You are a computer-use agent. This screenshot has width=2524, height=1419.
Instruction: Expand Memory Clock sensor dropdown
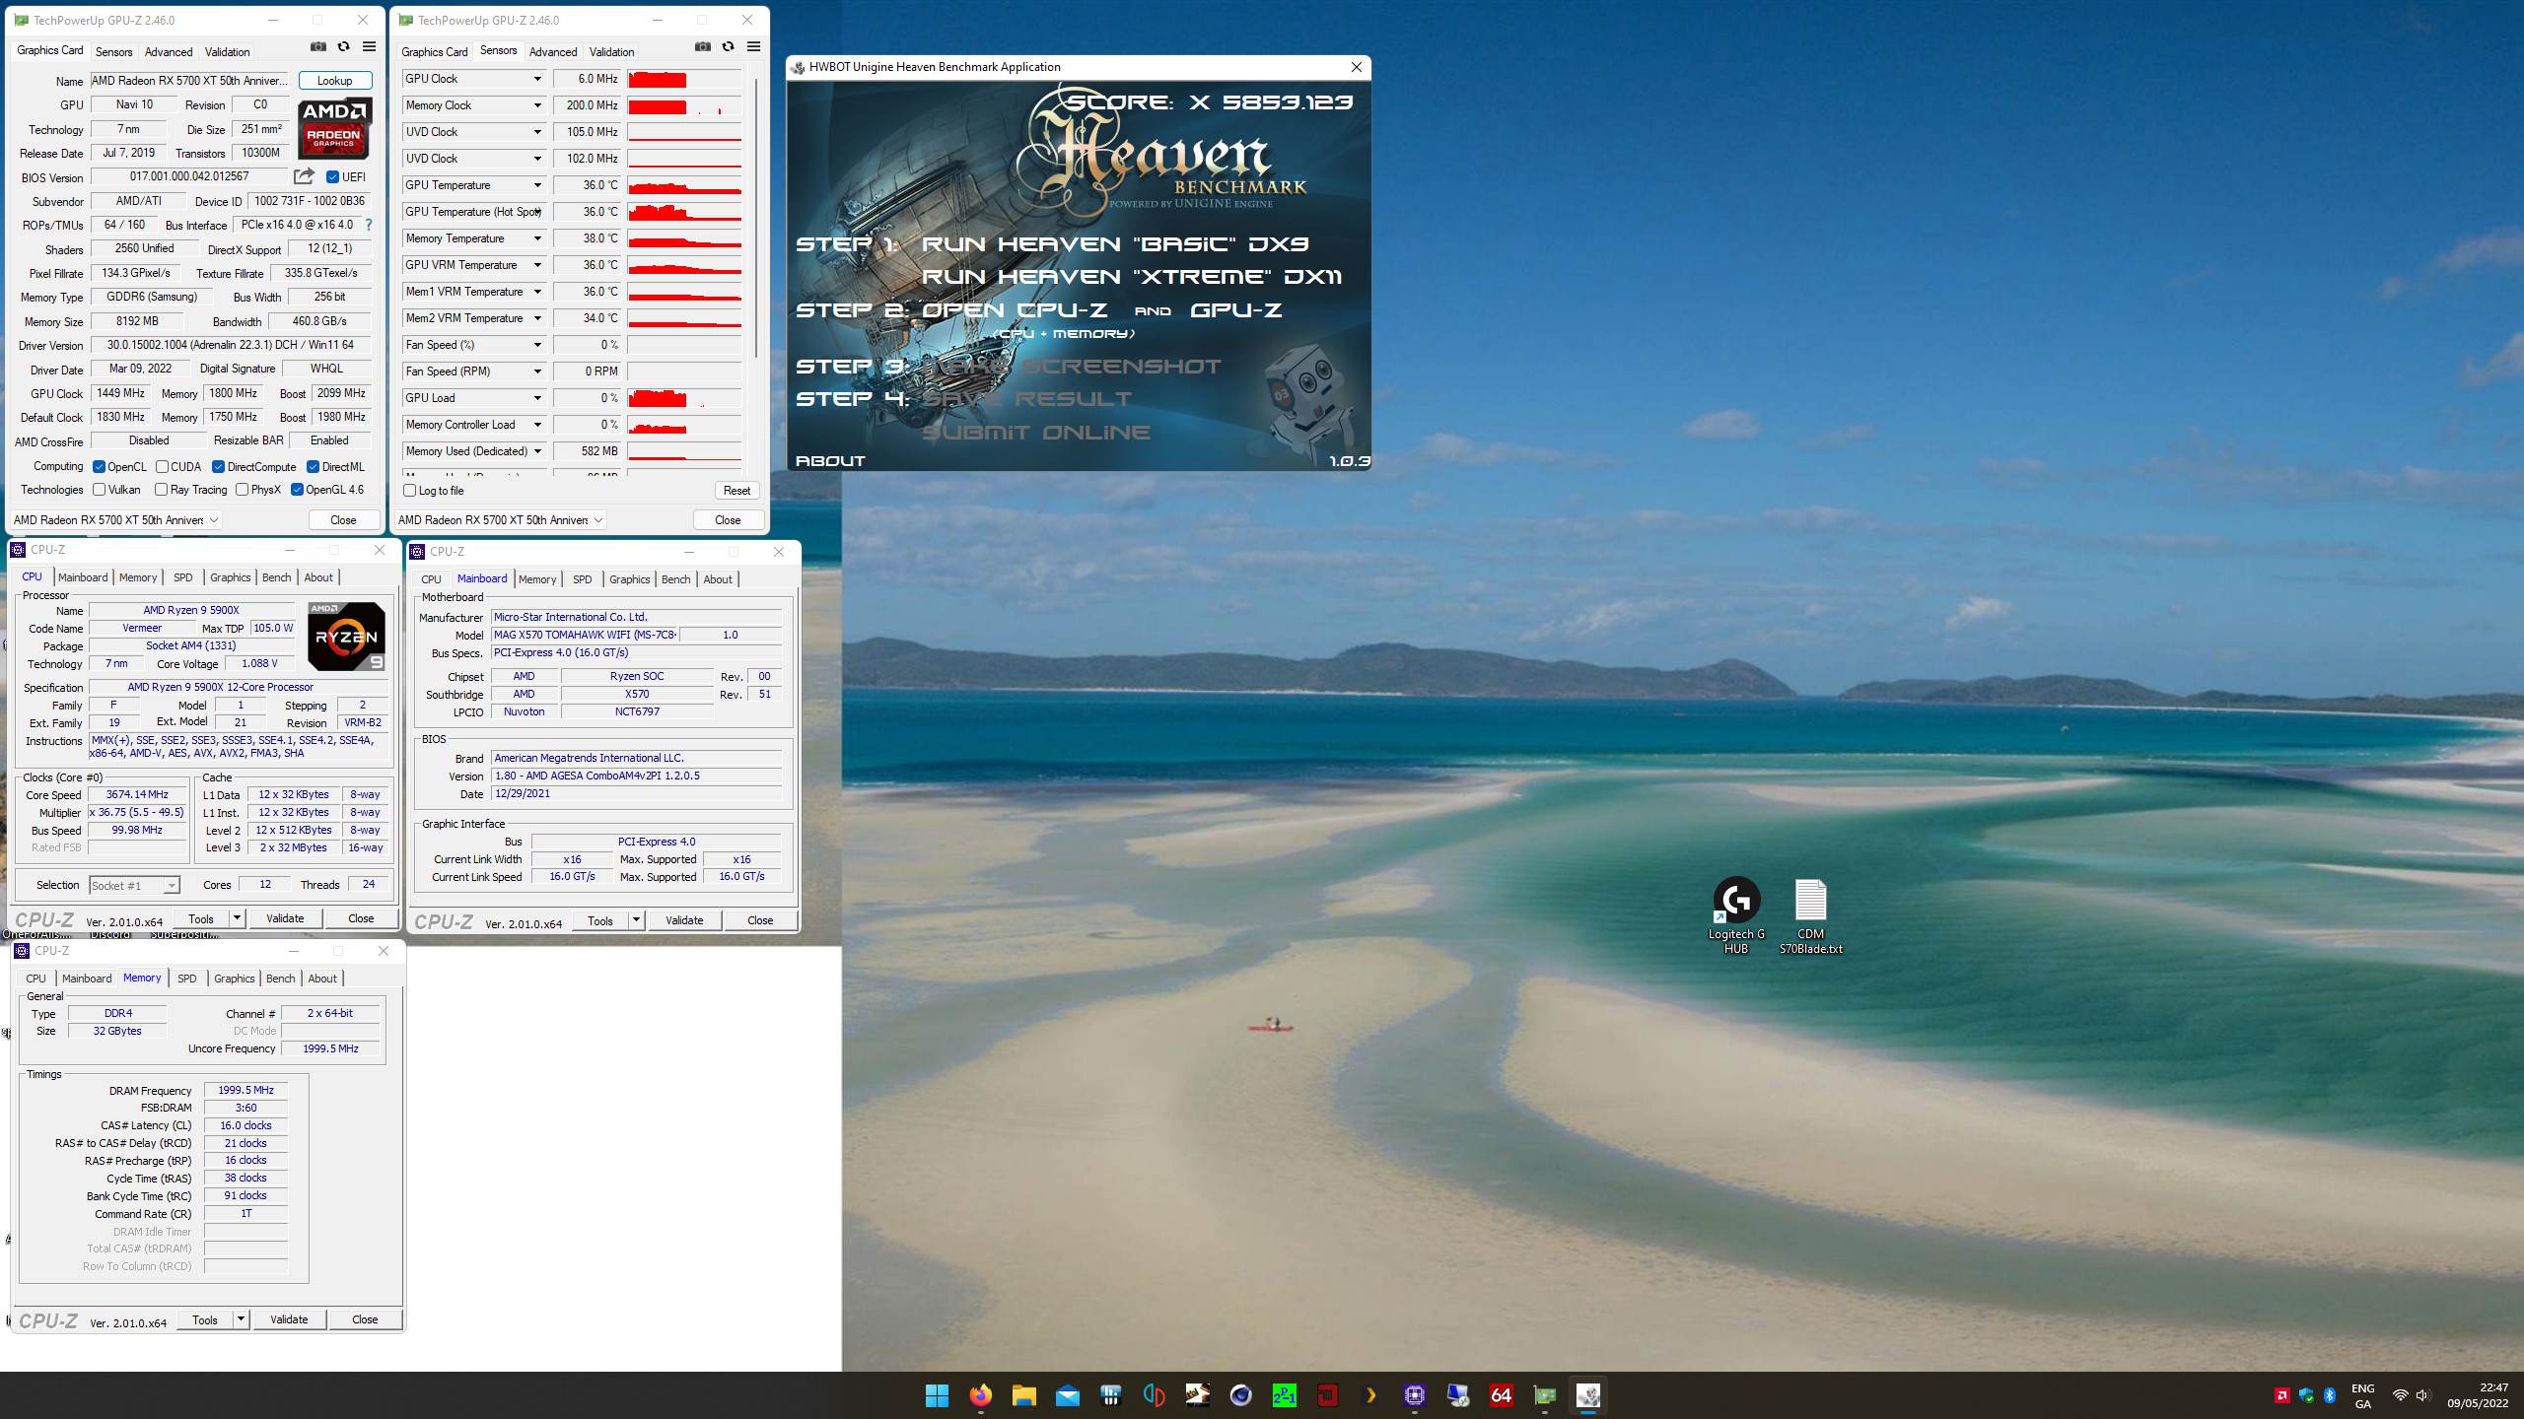(x=537, y=105)
